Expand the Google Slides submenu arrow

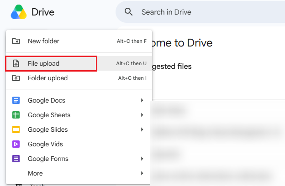142,129
